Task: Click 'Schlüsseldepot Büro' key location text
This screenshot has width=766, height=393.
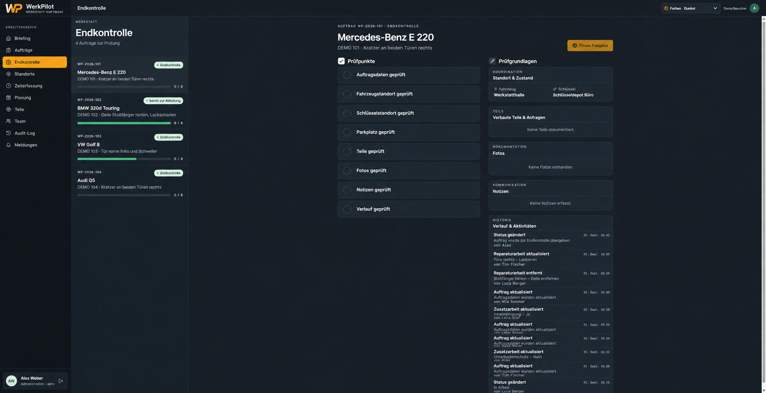Action: (573, 95)
